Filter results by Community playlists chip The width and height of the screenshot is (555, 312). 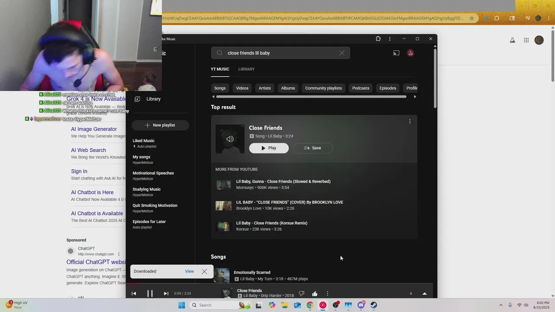pos(323,88)
